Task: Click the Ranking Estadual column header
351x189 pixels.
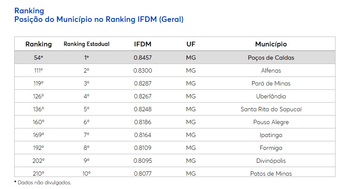Action: [x=86, y=44]
